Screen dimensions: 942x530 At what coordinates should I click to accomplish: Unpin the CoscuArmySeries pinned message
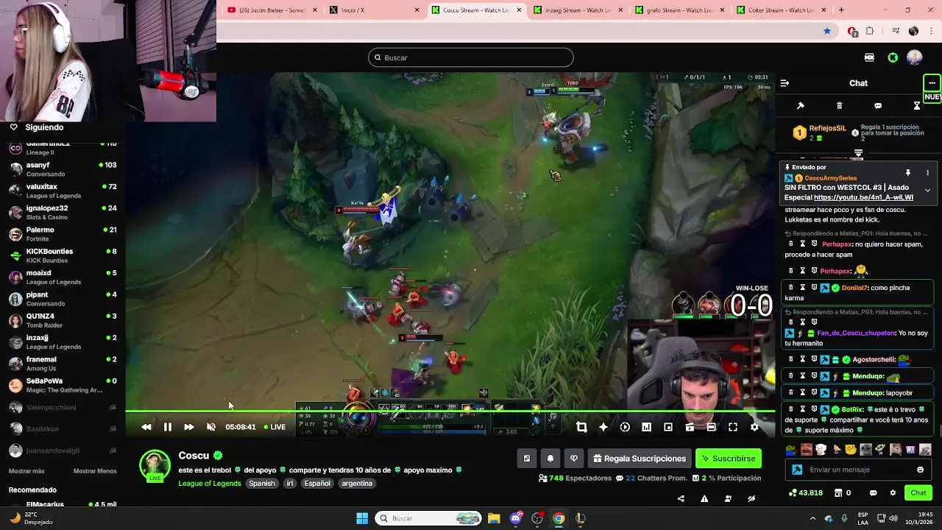[x=908, y=173]
